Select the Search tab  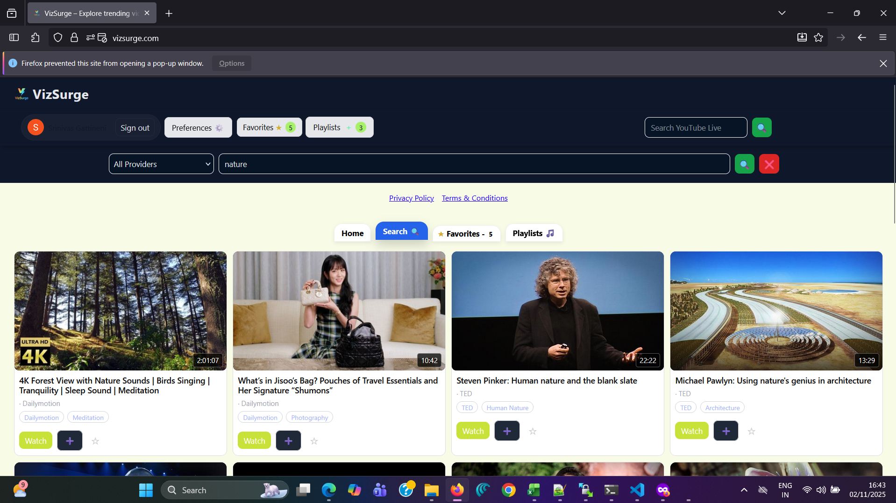tap(401, 231)
